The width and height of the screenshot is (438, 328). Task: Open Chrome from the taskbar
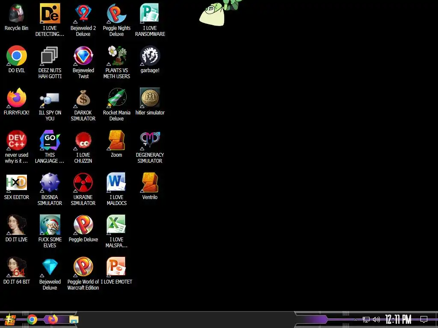32,319
